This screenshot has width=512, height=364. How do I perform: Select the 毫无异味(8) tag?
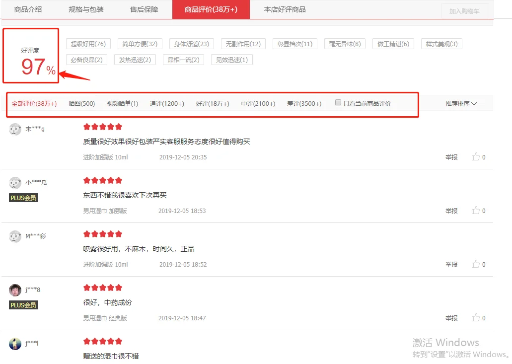point(345,44)
